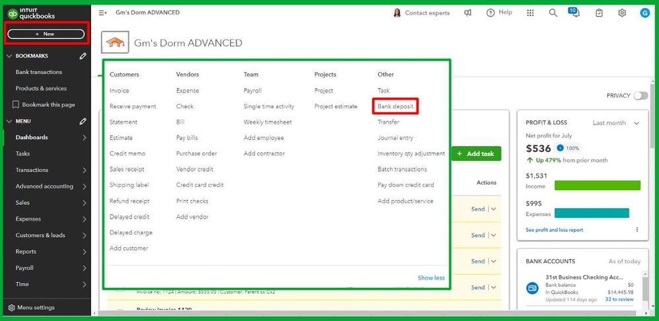Open the settings gear icon
Screen dimensions: 659x321
point(622,13)
